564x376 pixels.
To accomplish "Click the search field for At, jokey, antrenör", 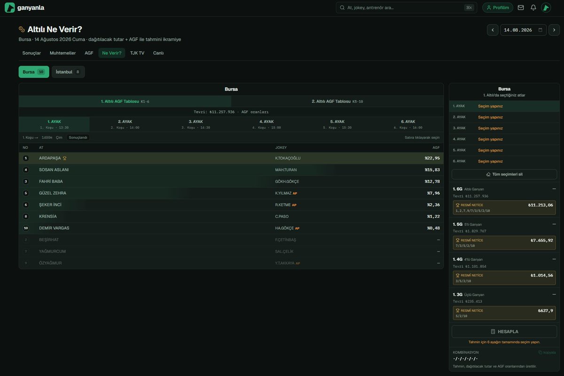I will (407, 8).
